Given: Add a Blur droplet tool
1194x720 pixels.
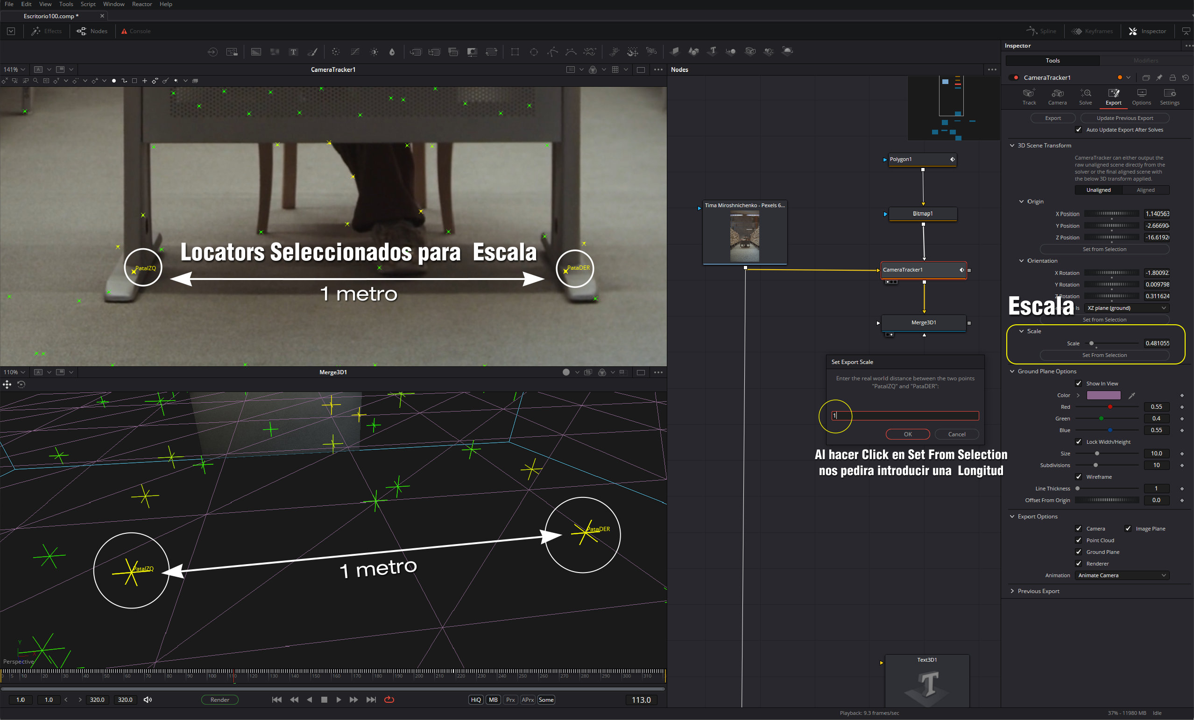Looking at the screenshot, I should [x=392, y=52].
